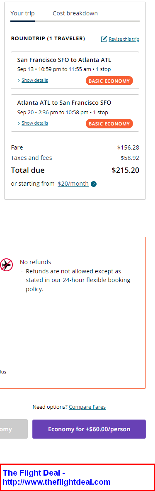Click Basic Economy badge on return flight
The image size is (155, 491).
pos(109,124)
